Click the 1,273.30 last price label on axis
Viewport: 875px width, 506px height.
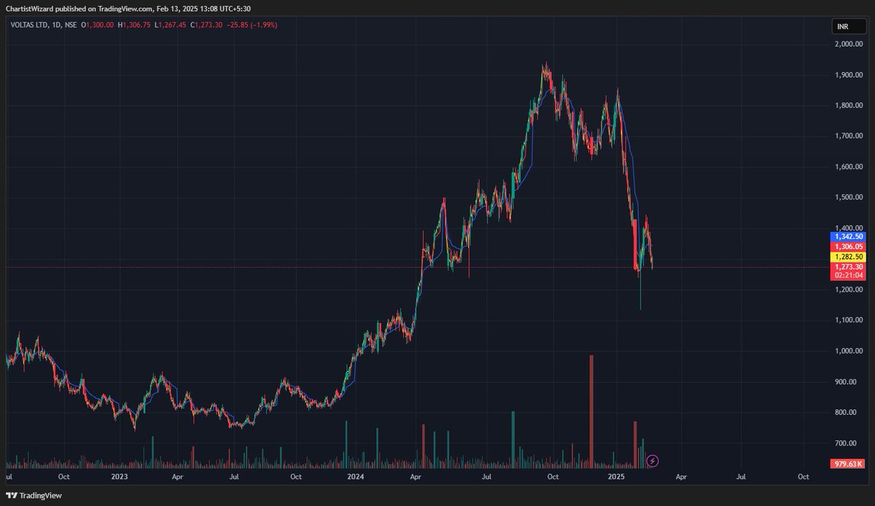point(848,268)
